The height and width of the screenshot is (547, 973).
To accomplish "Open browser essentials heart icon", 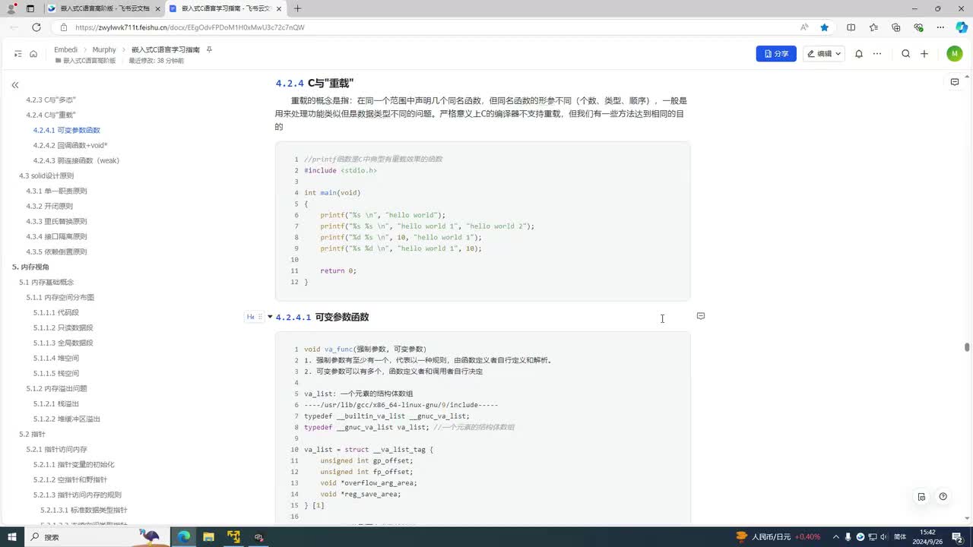I will pyautogui.click(x=918, y=27).
